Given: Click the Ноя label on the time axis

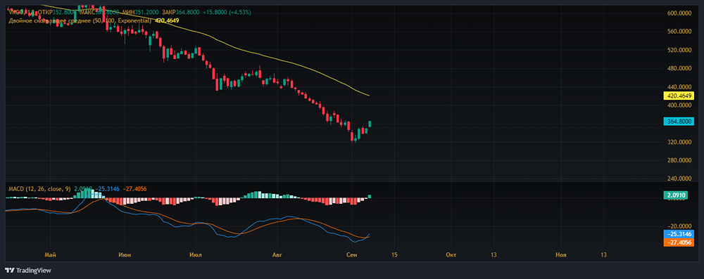Looking at the screenshot, I should pyautogui.click(x=561, y=255).
